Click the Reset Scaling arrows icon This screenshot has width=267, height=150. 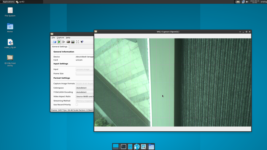(x=77, y=42)
